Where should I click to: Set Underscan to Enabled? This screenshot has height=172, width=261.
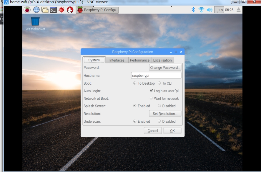pyautogui.click(x=142, y=121)
